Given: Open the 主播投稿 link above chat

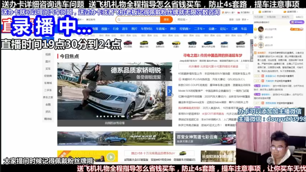Looking at the screenshot, I should (266, 12).
